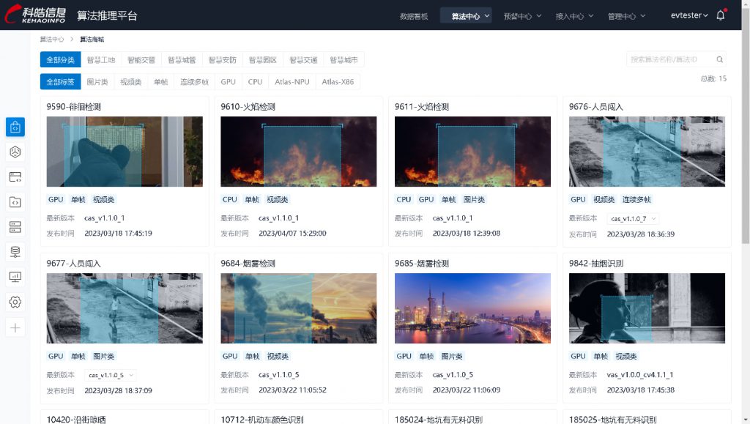Select the 智慧安防 category tab
The image size is (750, 424).
point(223,60)
